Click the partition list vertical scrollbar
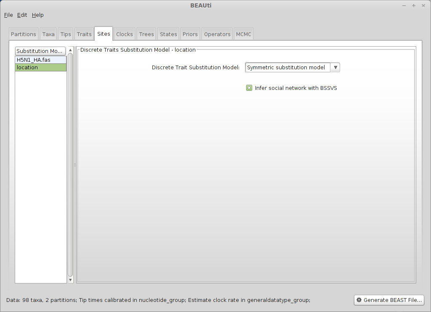Image resolution: width=431 pixels, height=312 pixels. click(x=70, y=165)
